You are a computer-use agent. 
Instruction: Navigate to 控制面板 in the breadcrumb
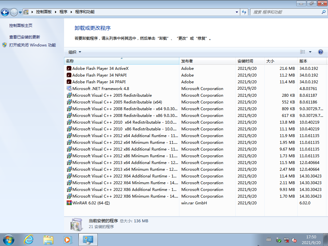pos(43,12)
